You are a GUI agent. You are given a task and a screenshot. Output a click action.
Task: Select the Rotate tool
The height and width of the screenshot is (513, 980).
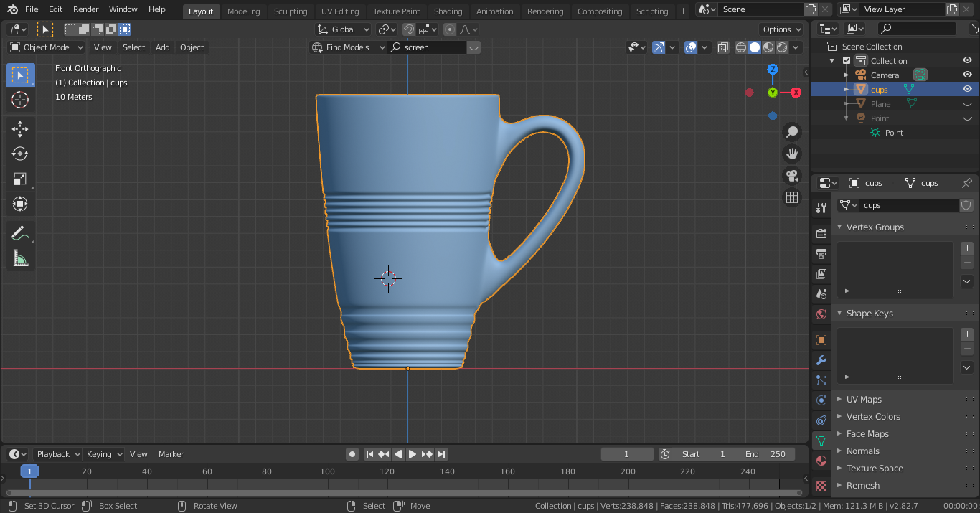click(20, 154)
